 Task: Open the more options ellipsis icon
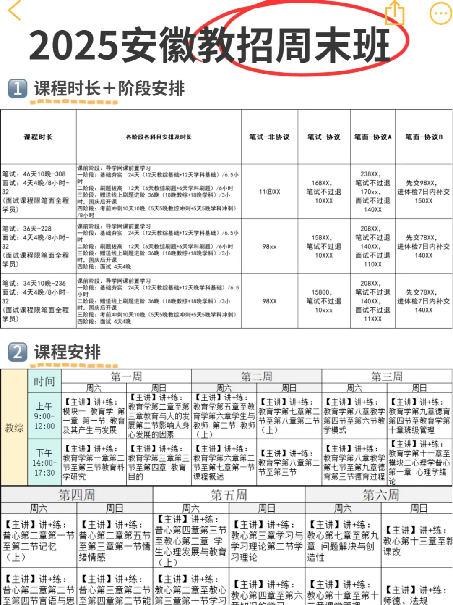[x=440, y=13]
